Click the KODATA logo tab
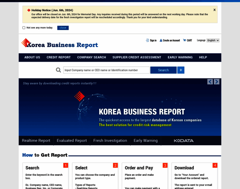Image resolution: width=240 pixels, height=189 pixels. point(184,141)
